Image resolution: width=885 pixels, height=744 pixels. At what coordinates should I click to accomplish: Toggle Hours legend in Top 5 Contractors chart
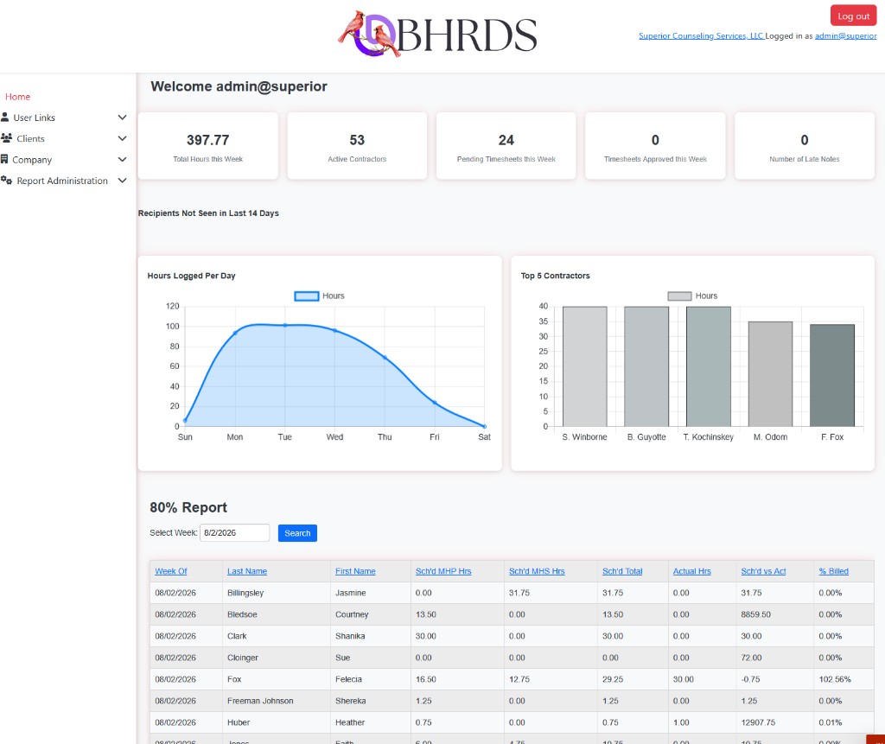coord(692,296)
